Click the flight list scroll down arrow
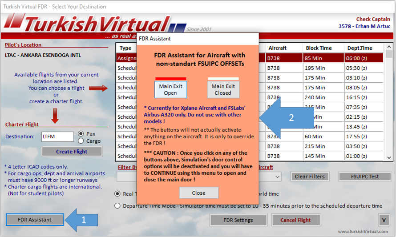Image resolution: width=396 pixels, height=237 pixels. (389, 157)
